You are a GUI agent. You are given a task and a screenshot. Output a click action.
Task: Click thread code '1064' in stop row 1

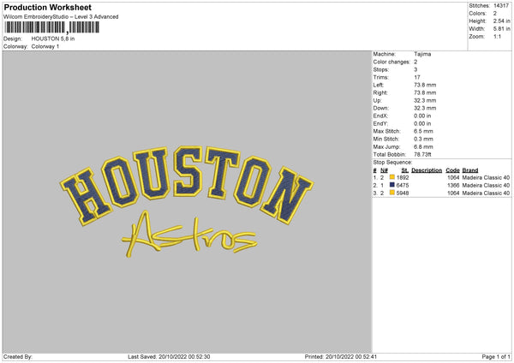click(453, 177)
